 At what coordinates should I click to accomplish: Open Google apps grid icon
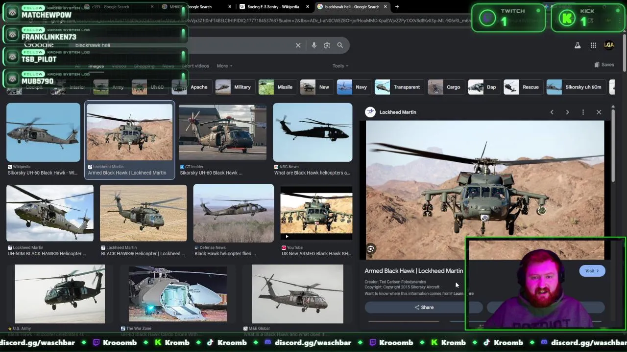pyautogui.click(x=593, y=45)
